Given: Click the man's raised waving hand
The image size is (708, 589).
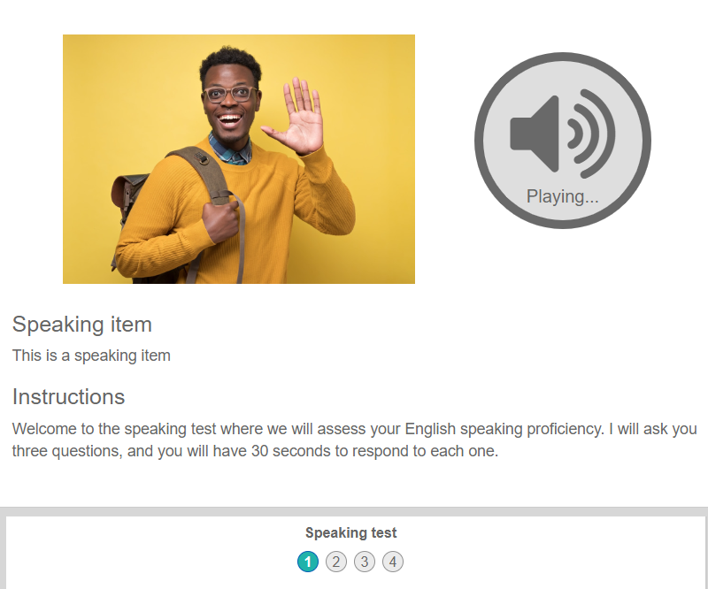Looking at the screenshot, I should click(x=296, y=117).
